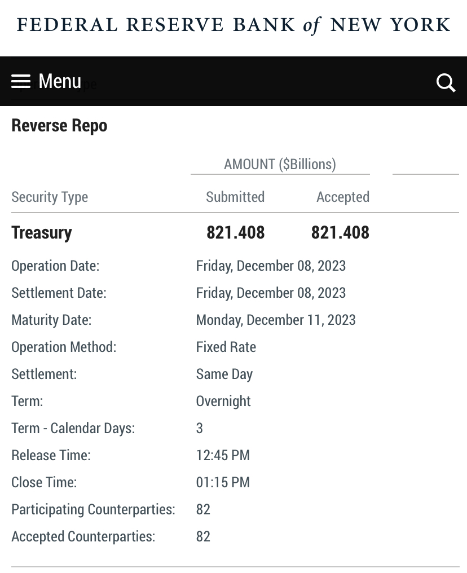Click the 'Term - Calendar Days:' label
Image resolution: width=467 pixels, height=573 pixels.
(x=73, y=428)
